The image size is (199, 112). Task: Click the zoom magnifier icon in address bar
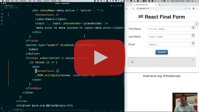[x=186, y=8]
